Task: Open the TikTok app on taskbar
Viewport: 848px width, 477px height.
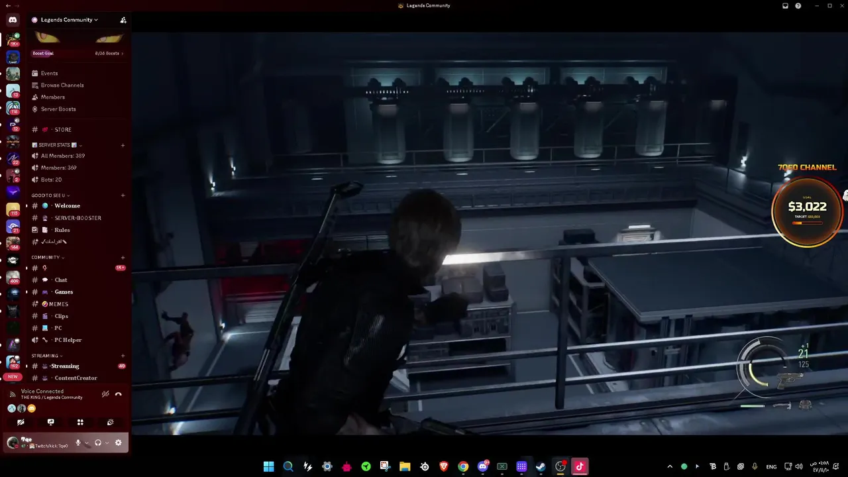Action: pyautogui.click(x=580, y=466)
